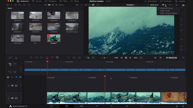This screenshot has width=193, height=108.
Task: Toggle the blue marker flag button
Action: (16, 77)
